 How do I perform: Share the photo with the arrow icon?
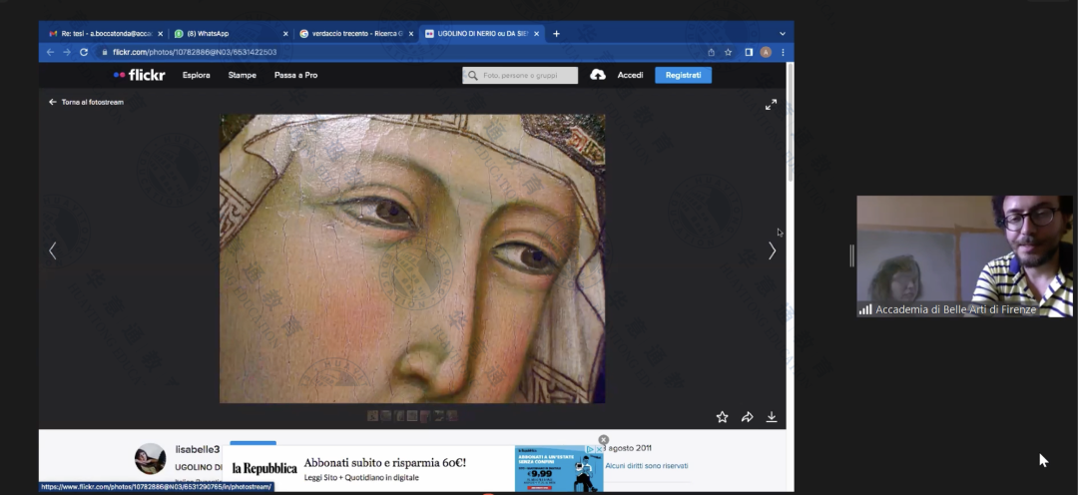point(747,416)
